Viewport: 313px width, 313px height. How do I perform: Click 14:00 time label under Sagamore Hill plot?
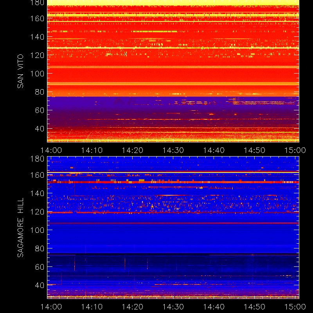51,307
